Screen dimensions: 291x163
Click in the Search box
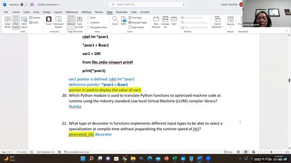tap(147, 5)
